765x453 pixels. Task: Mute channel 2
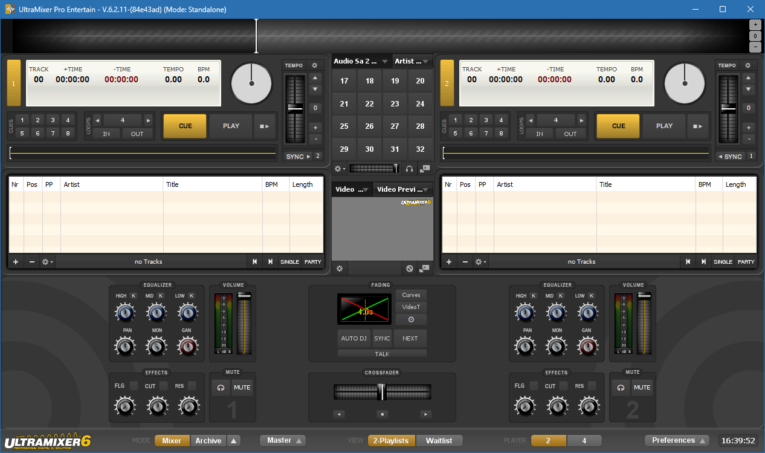[642, 388]
